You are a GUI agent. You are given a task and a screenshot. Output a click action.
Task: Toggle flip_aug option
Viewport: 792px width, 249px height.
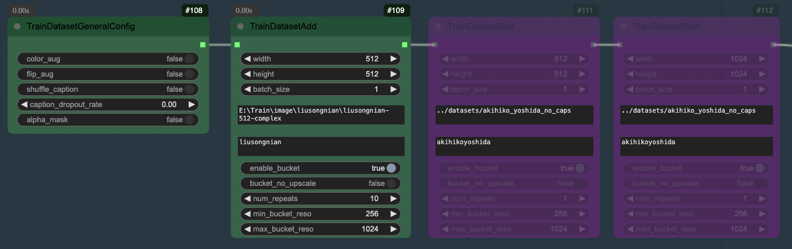click(108, 74)
